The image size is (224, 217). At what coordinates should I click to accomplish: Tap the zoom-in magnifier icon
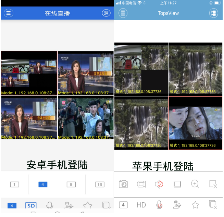[195, 184]
